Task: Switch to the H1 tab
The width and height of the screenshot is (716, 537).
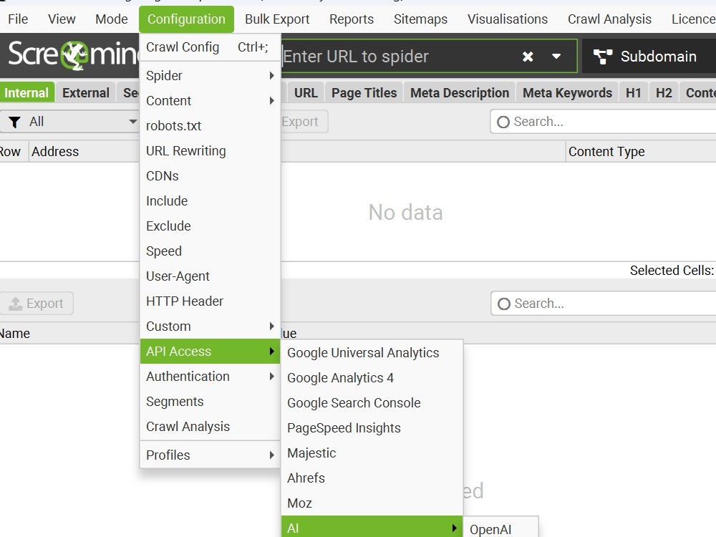Action: click(x=634, y=92)
